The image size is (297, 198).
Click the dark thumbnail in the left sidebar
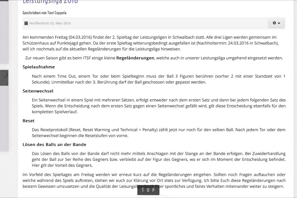pos(4,77)
